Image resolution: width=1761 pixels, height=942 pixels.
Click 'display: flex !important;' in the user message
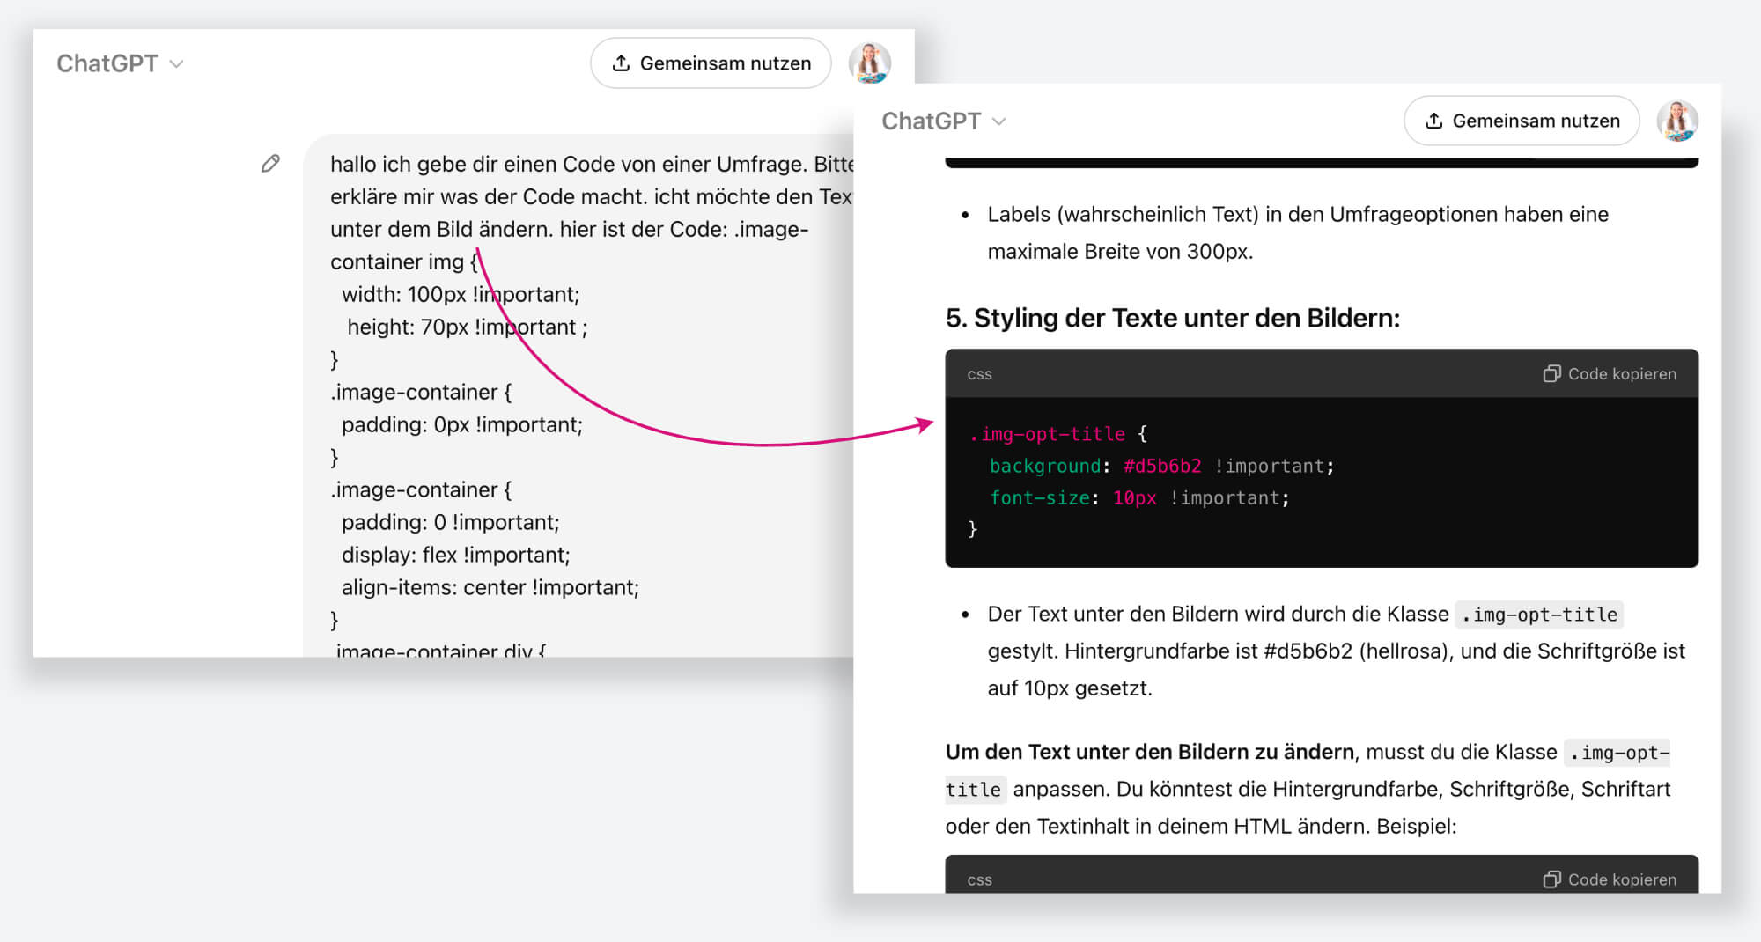coord(455,555)
